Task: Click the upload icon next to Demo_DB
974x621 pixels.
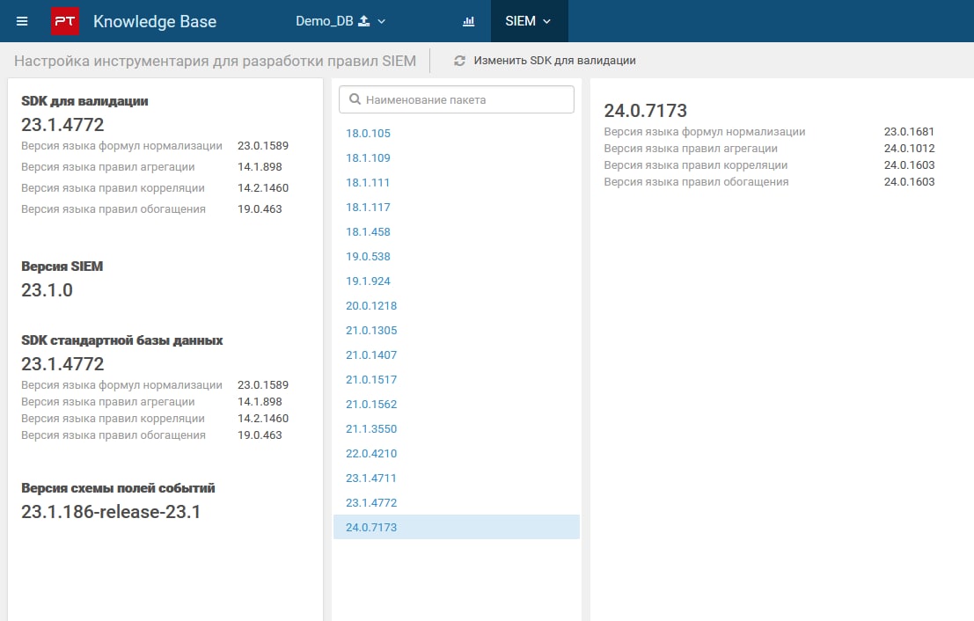Action: pyautogui.click(x=364, y=21)
